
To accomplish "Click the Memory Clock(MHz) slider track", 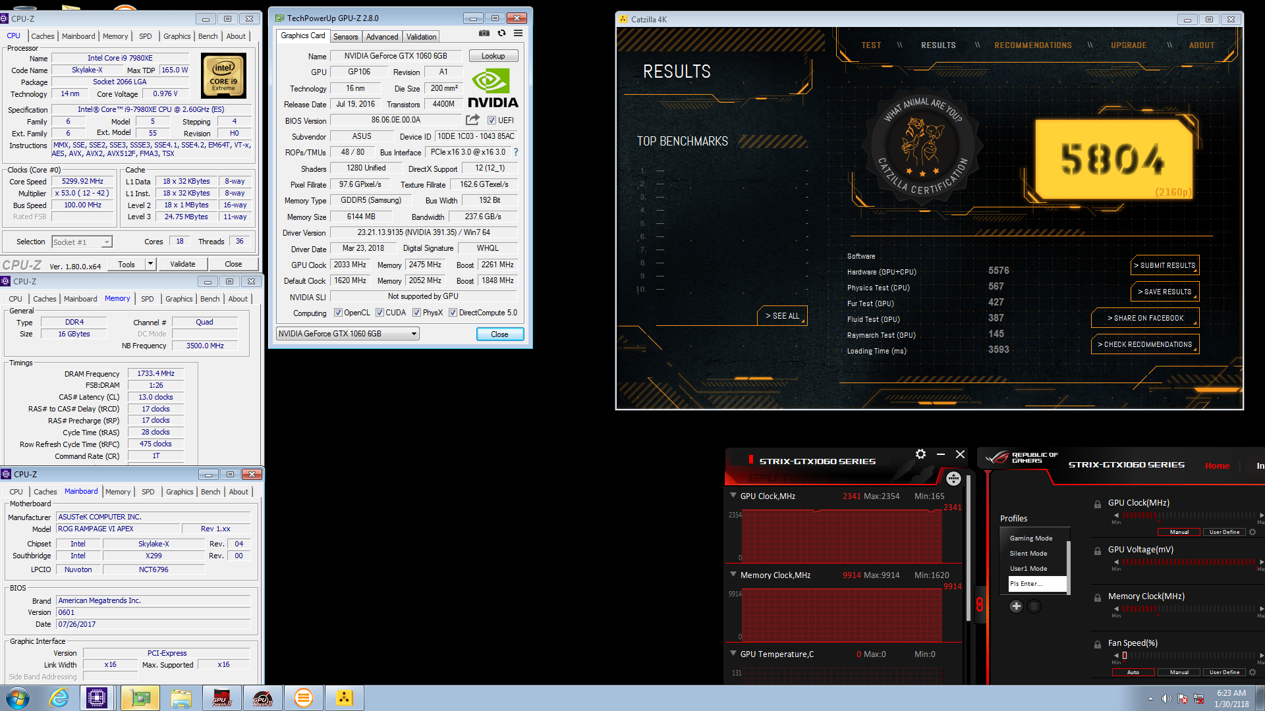I will [x=1189, y=609].
